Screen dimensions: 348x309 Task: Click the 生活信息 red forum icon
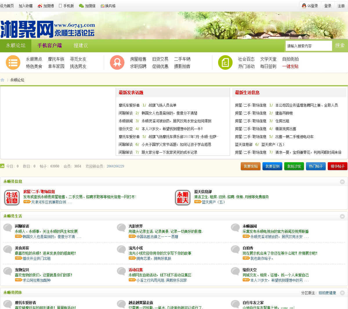click(12, 197)
